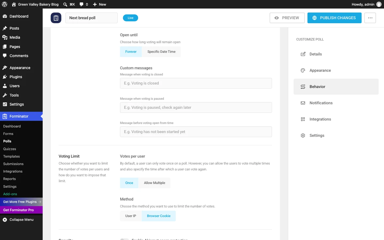Open the three-dots more options button
Screen dimensions: 384x240
[x=370, y=18]
